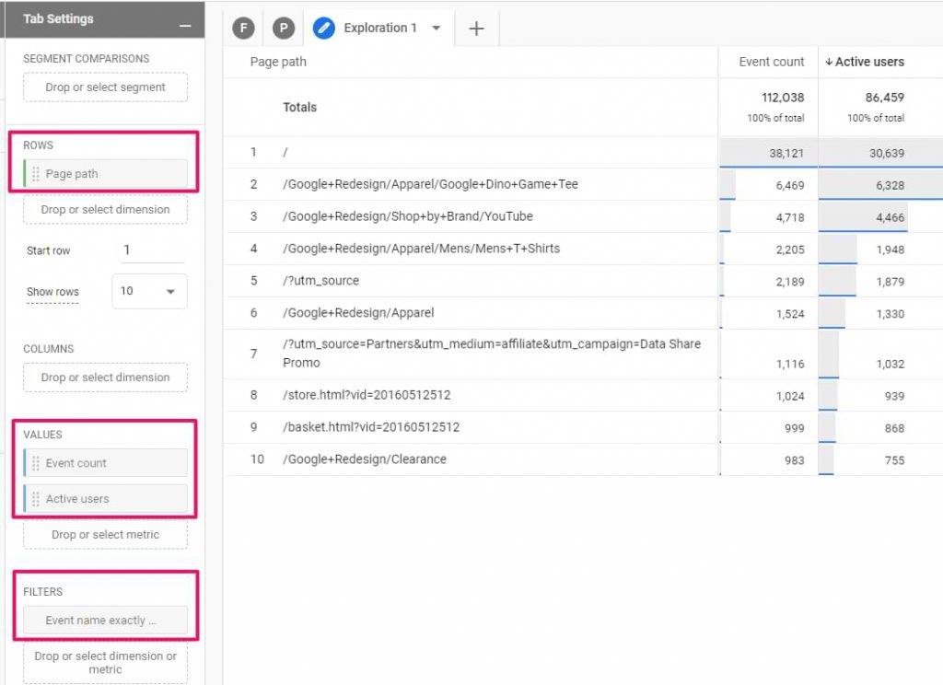Viewport: 943px width, 685px height.
Task: Click Drop or select dimension under Rows
Action: (x=104, y=209)
